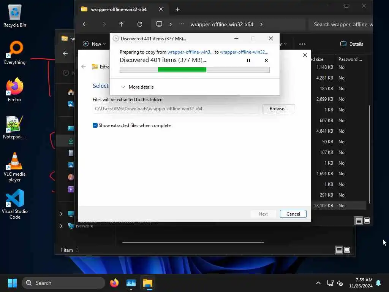
Task: Switch rear window to details view icon
Action: [x=339, y=250]
